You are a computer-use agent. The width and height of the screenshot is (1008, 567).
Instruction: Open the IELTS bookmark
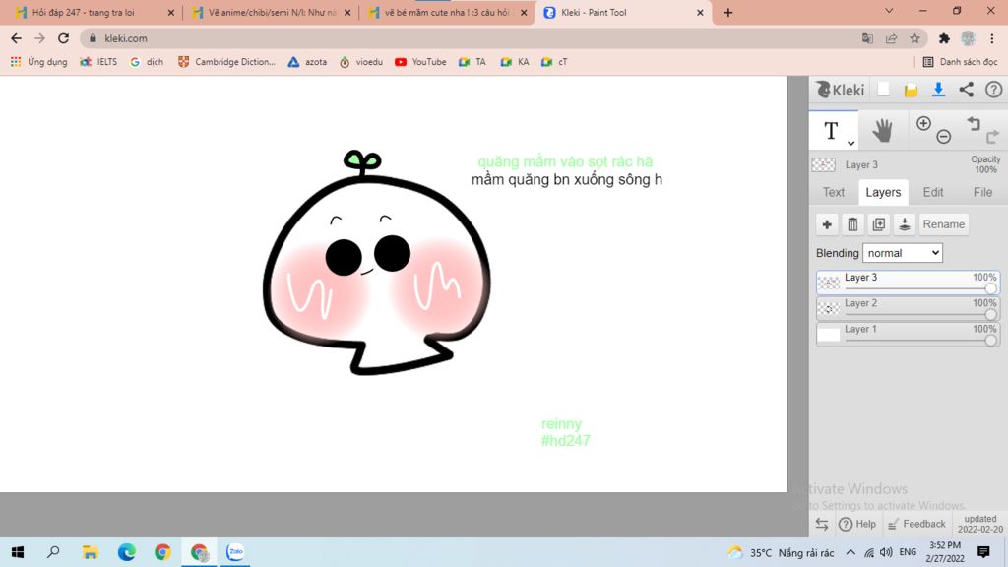[x=99, y=62]
